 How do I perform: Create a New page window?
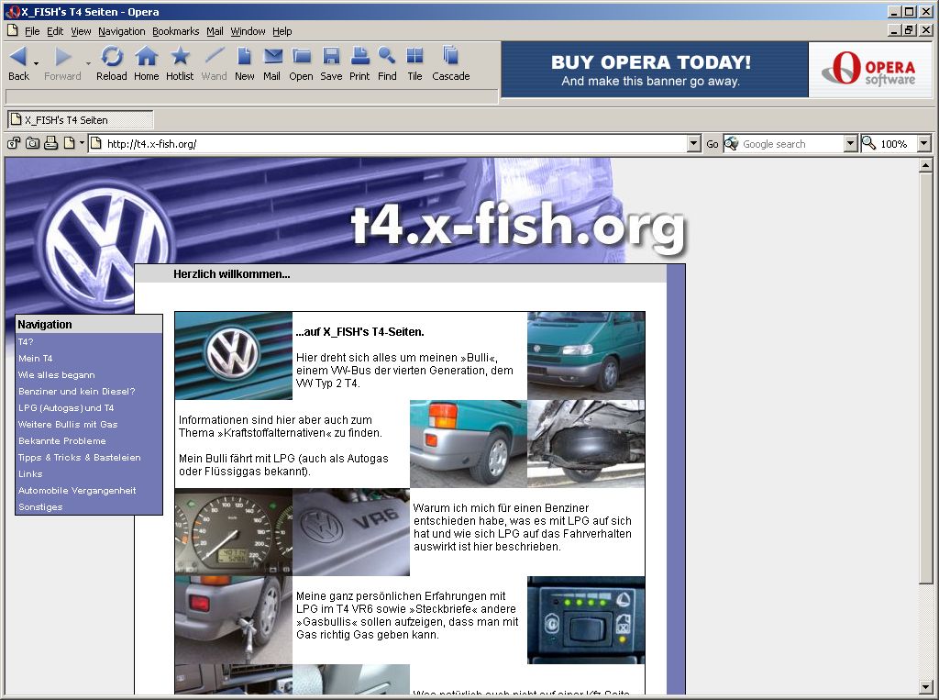[x=244, y=63]
